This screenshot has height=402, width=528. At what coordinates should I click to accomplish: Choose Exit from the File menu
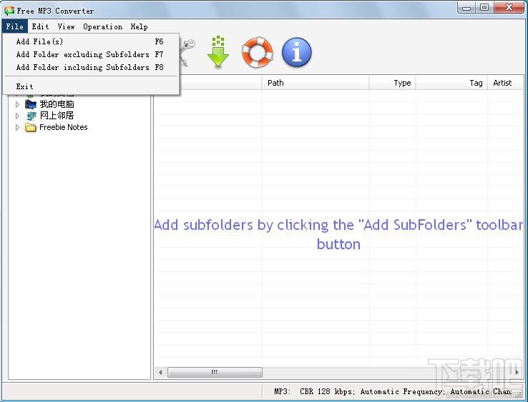click(x=90, y=86)
